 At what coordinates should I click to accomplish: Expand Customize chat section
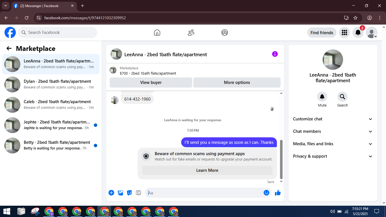pyautogui.click(x=333, y=119)
